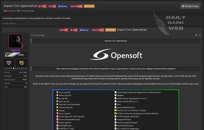Select the highlighted award carousel dot

click(13, 68)
